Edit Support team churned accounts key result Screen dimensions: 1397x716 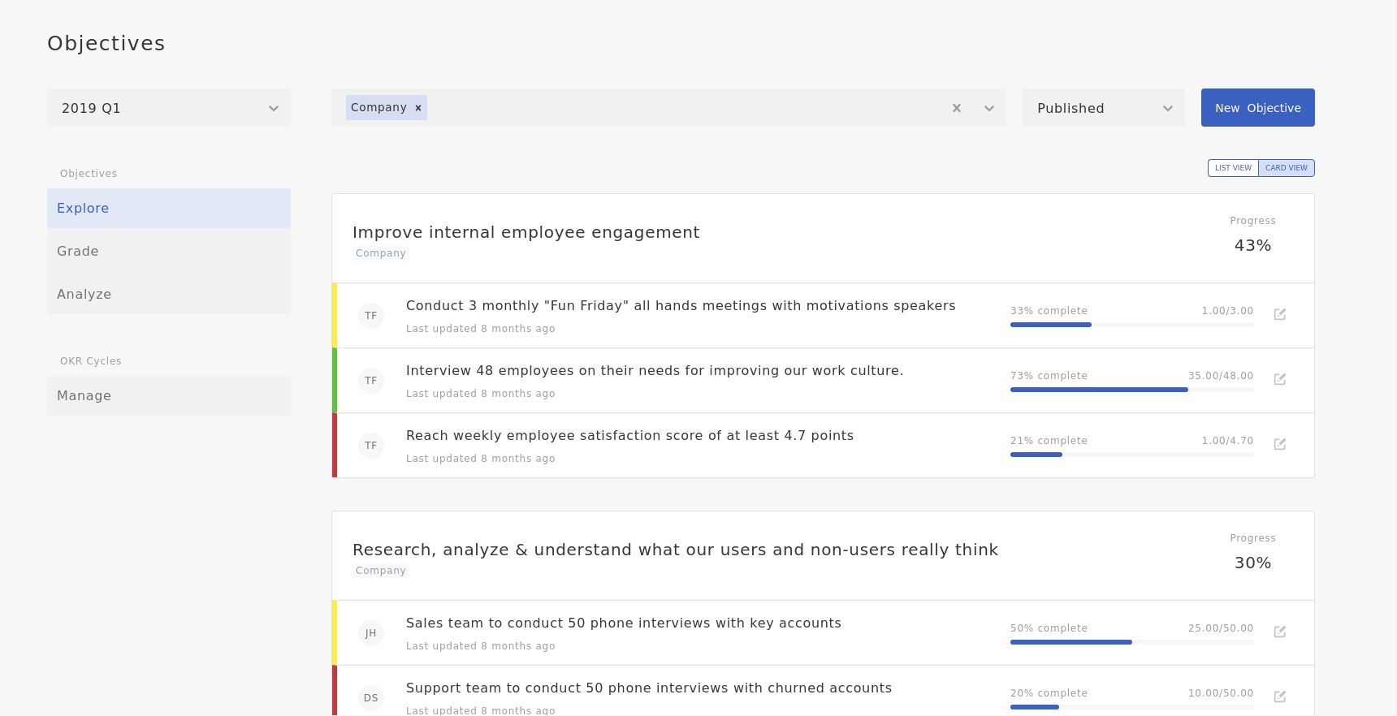(1279, 697)
